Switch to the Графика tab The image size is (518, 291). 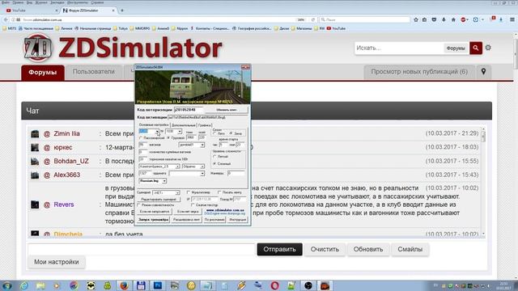coord(205,125)
